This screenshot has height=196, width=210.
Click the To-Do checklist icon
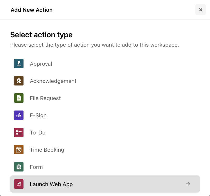(19, 133)
